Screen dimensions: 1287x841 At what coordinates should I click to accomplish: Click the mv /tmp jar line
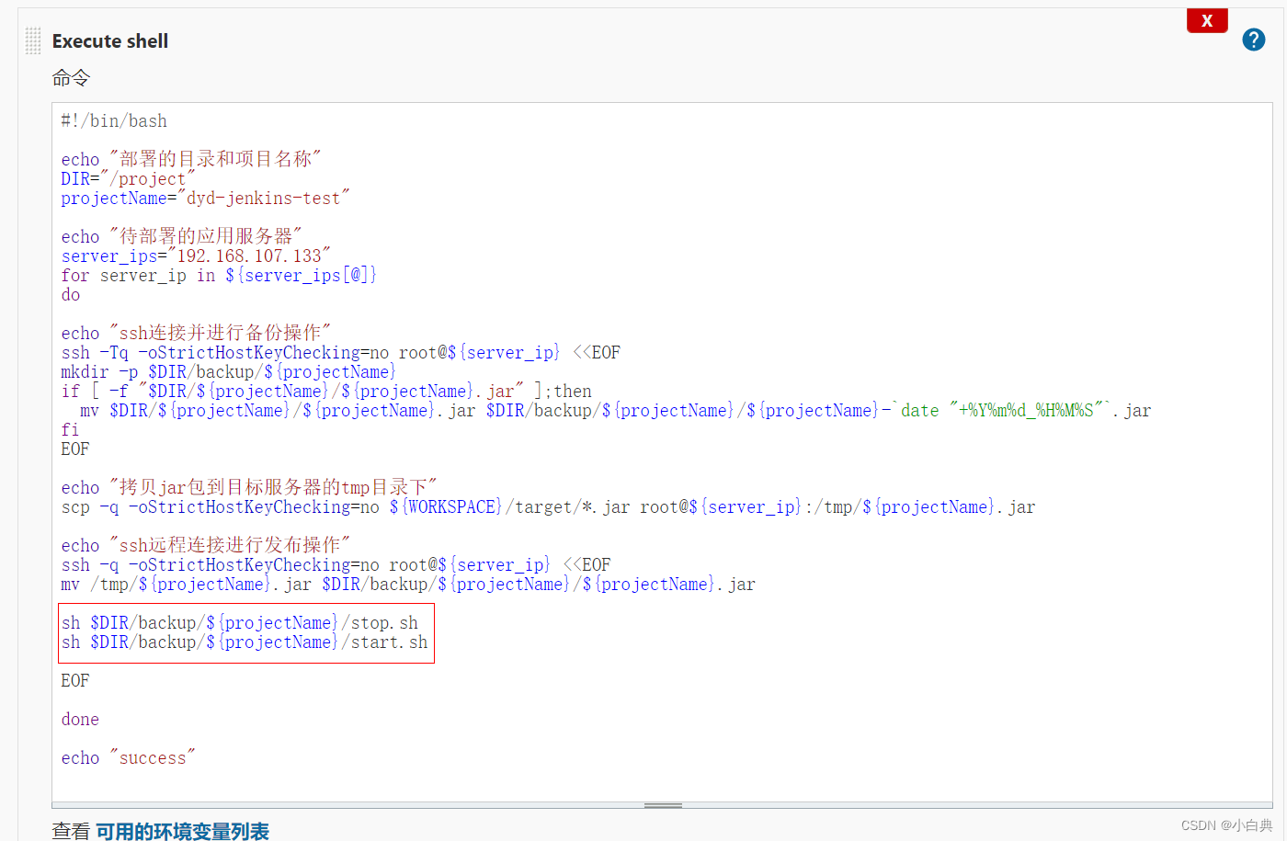point(408,585)
